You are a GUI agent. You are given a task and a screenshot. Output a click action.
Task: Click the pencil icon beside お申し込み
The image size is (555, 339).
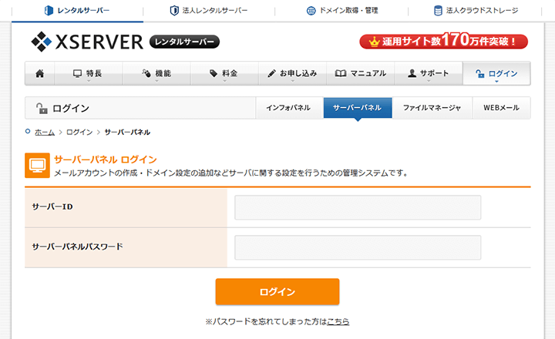click(271, 73)
